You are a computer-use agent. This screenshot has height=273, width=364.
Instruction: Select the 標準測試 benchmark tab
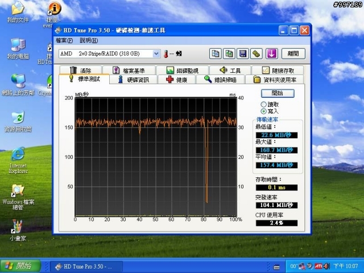pyautogui.click(x=84, y=79)
